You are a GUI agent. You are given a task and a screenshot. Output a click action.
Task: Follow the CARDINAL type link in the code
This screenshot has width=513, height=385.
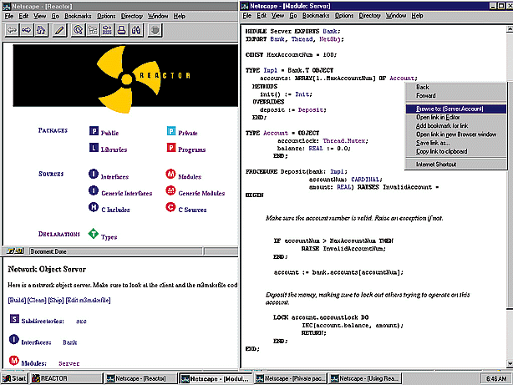coord(365,180)
